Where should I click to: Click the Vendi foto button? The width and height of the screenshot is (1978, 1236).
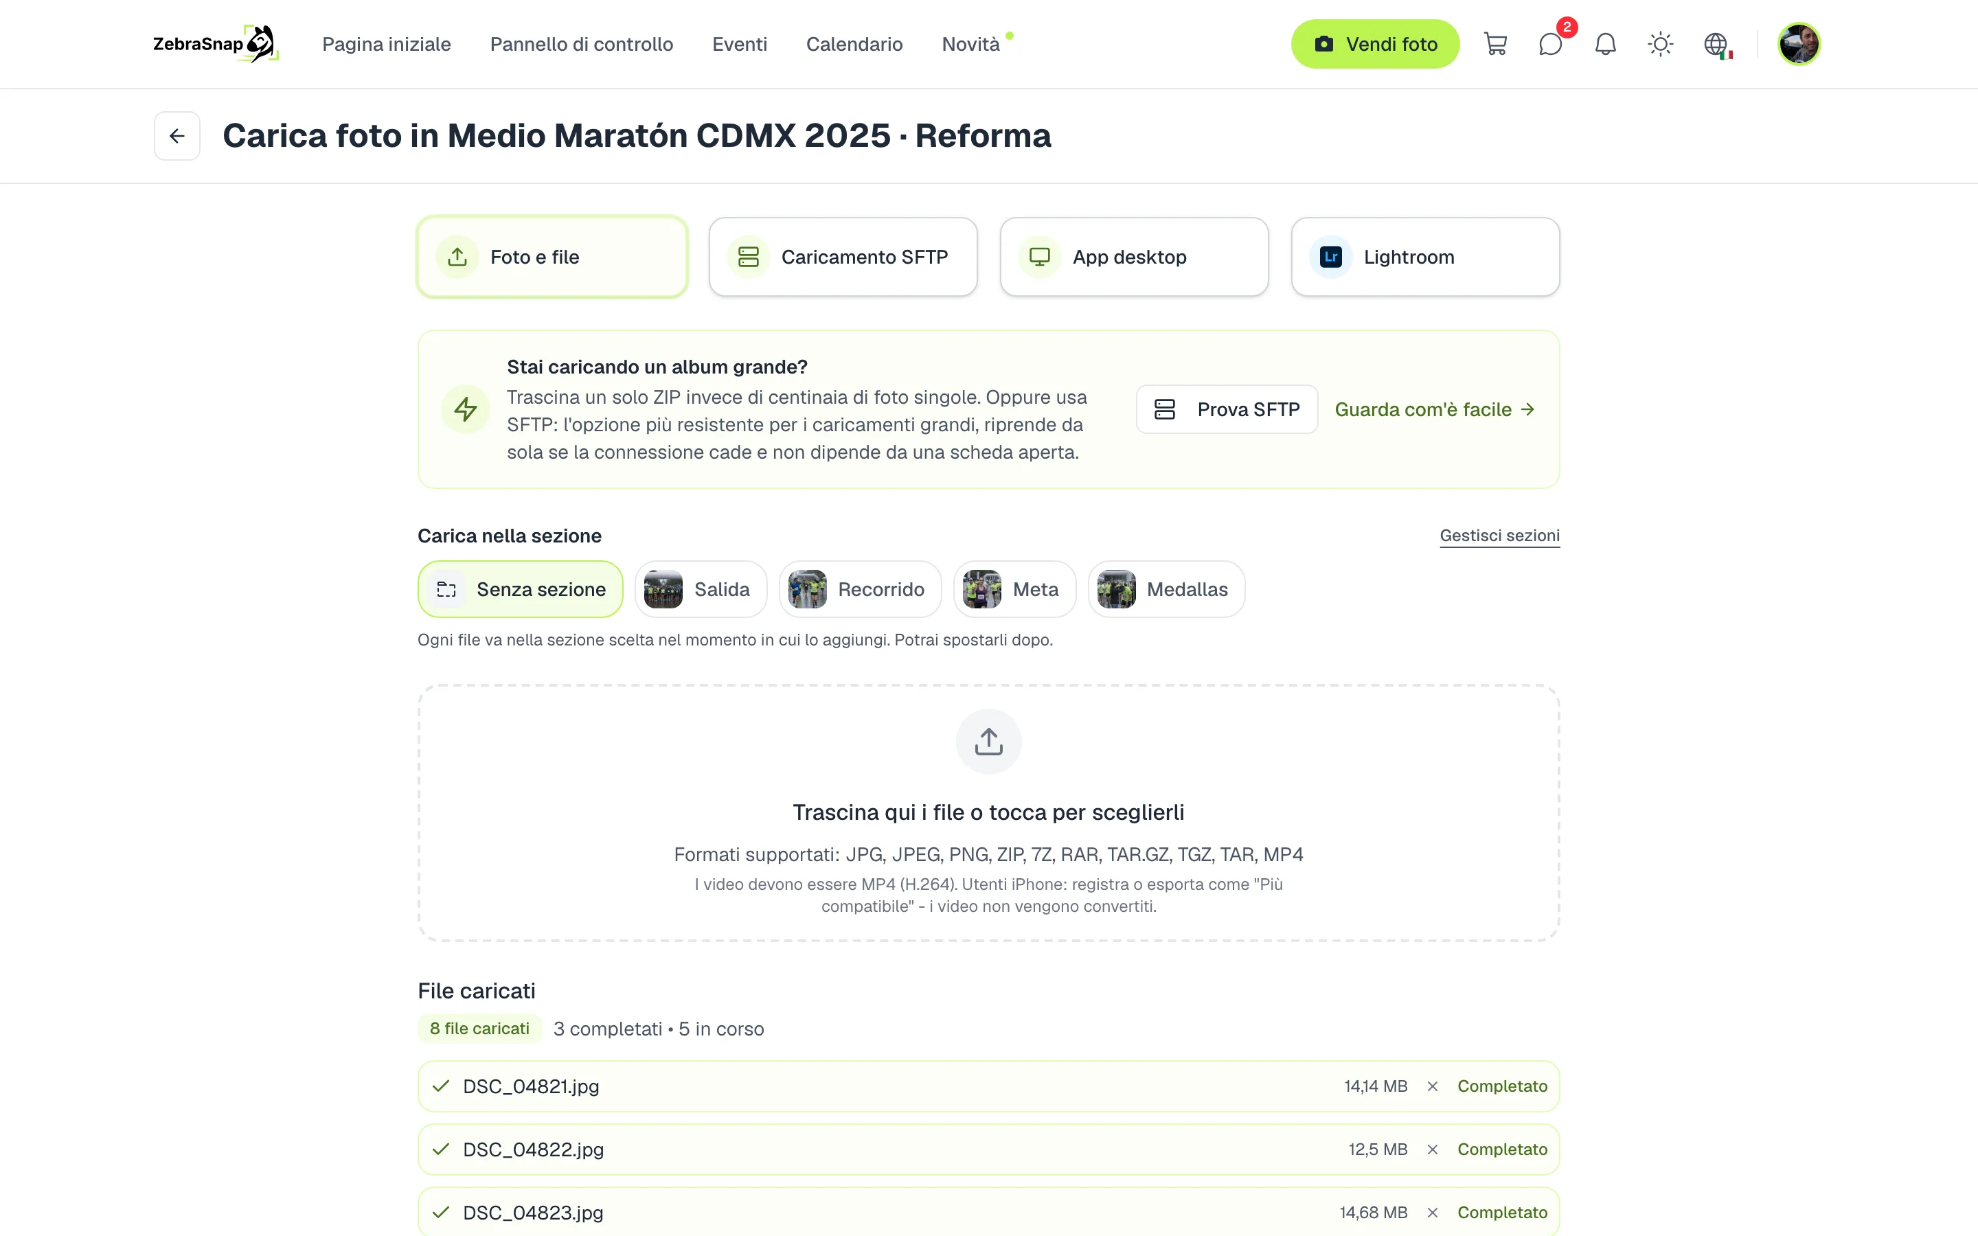click(1375, 44)
